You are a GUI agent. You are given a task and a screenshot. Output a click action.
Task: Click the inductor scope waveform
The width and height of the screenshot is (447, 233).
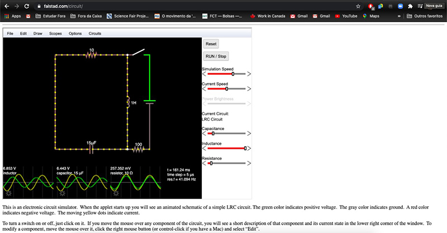tap(28, 183)
